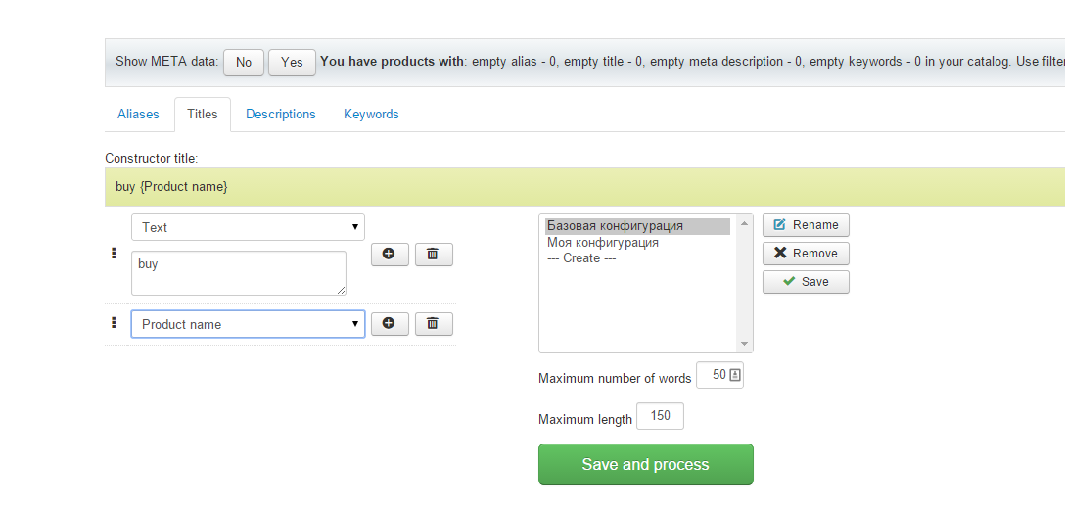Set Show META data to Yes
This screenshot has height=514, width=1065.
(292, 62)
